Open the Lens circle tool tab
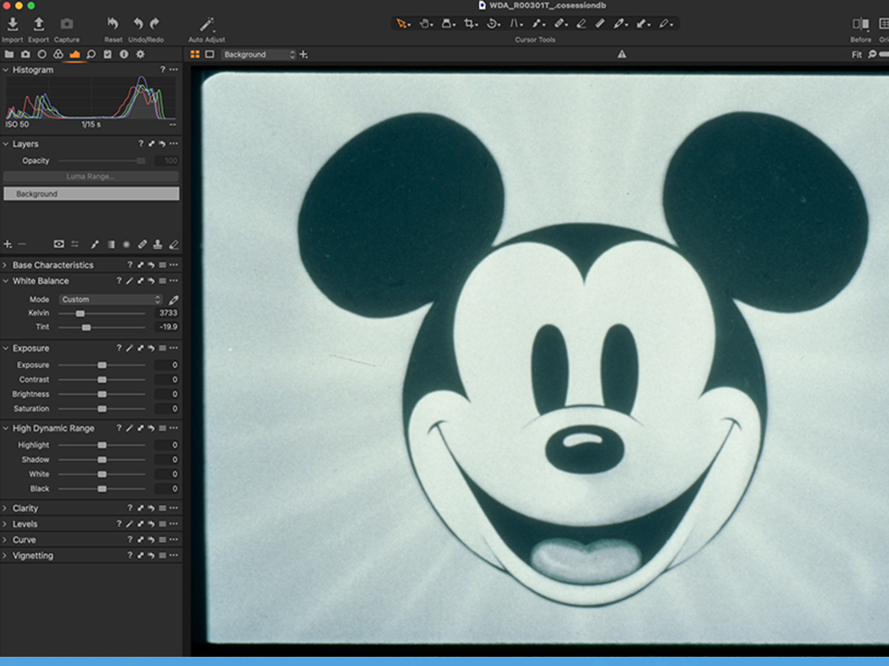The image size is (889, 666). (x=42, y=55)
